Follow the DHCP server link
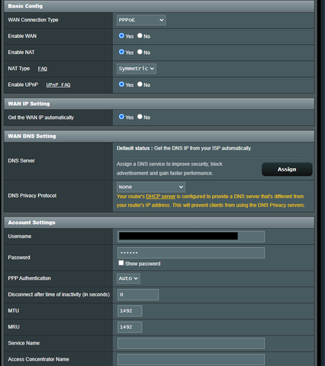Screen dimensions: 325x366 tap(161, 197)
